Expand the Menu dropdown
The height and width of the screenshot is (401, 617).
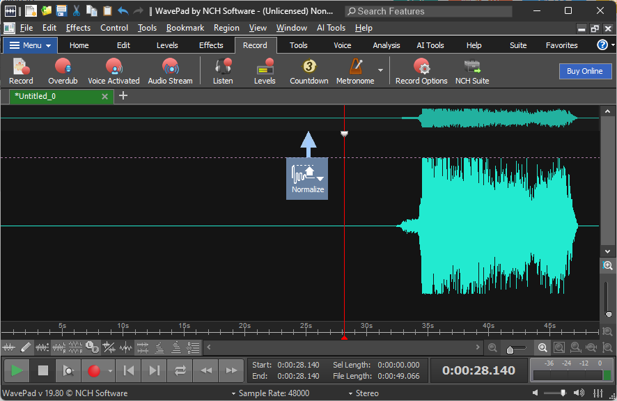pyautogui.click(x=29, y=45)
